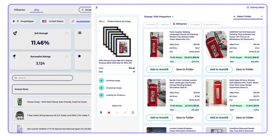Click the United States flag icon

(x=44, y=21)
